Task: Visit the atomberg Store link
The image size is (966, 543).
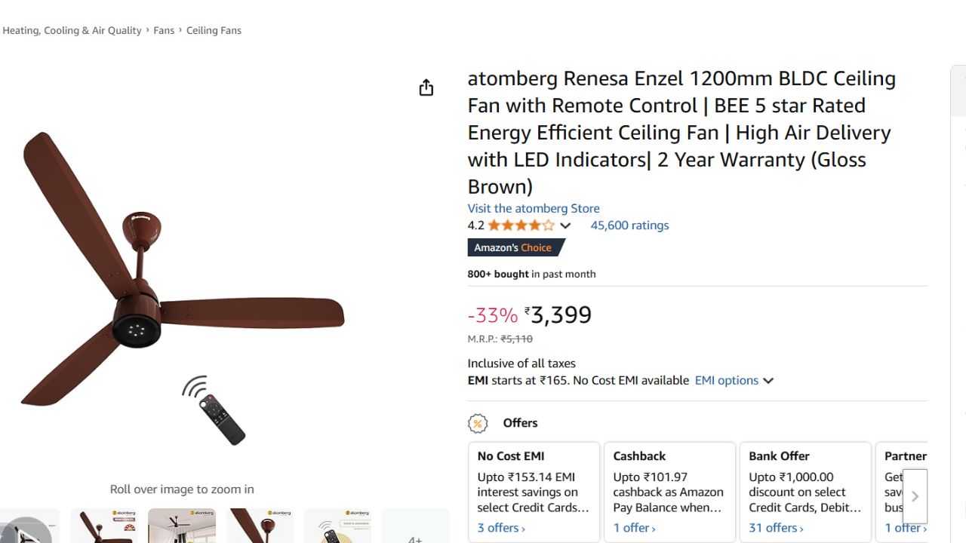Action: click(x=534, y=208)
